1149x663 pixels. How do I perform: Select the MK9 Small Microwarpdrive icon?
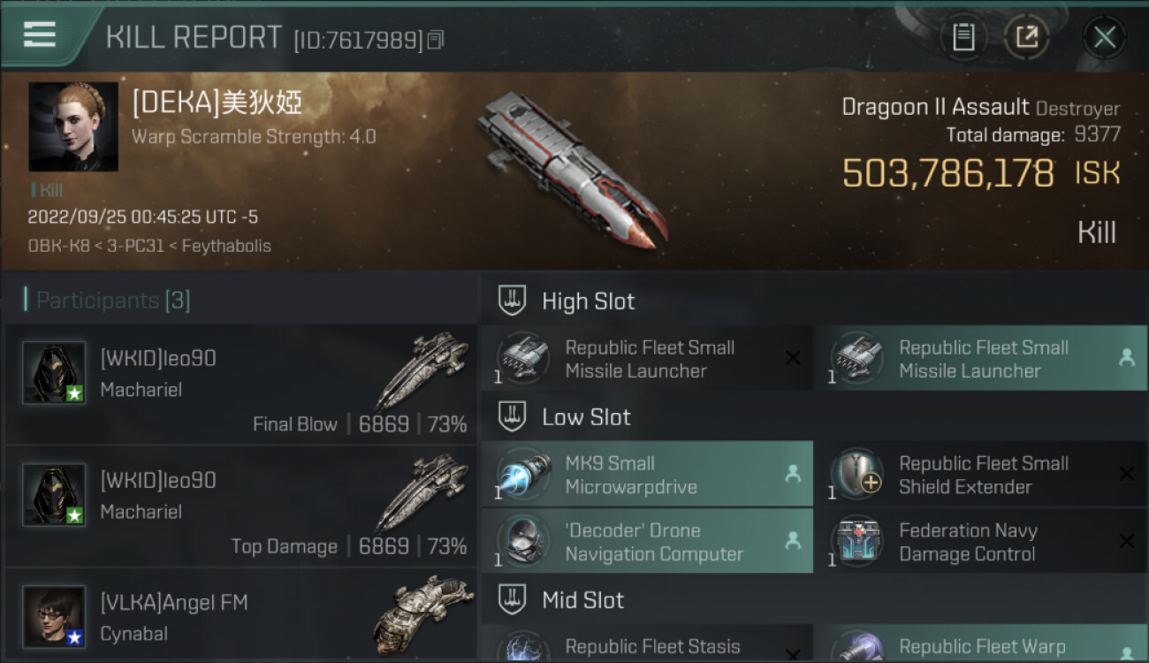[523, 474]
